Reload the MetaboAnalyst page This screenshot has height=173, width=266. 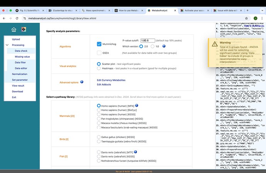pos(17,18)
